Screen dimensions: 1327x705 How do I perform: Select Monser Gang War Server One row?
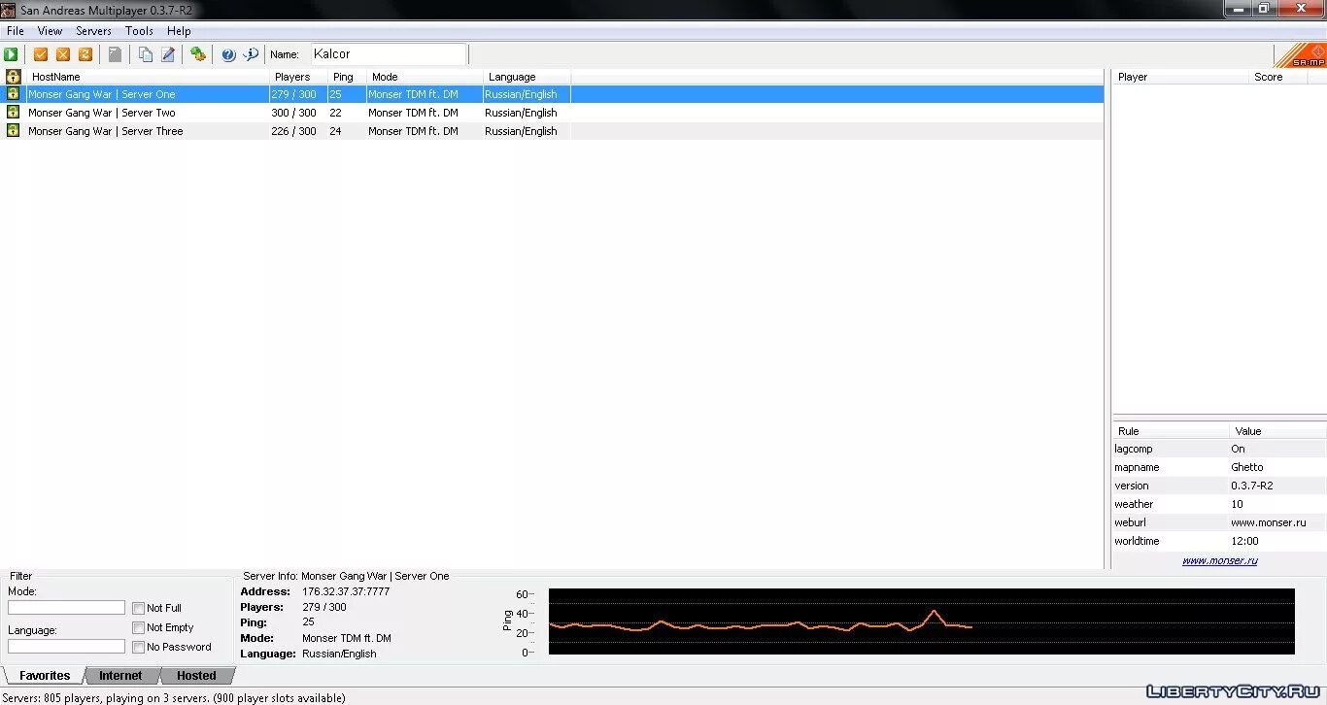[x=554, y=94]
